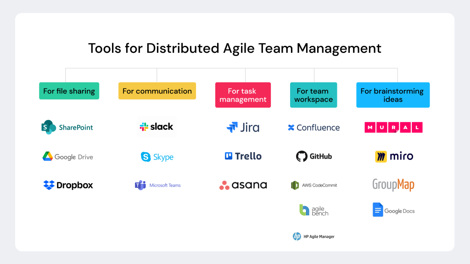Click the infographic title text

point(235,48)
